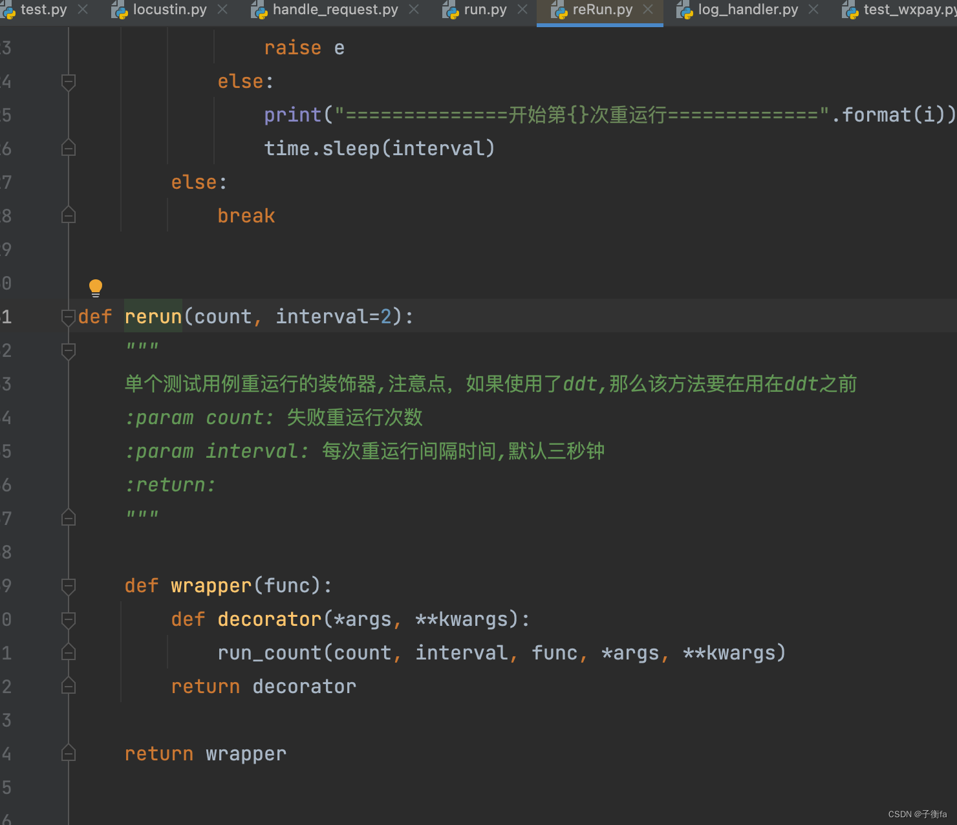Click the ':param interval:' docstring line
The image size is (957, 825).
365,451
